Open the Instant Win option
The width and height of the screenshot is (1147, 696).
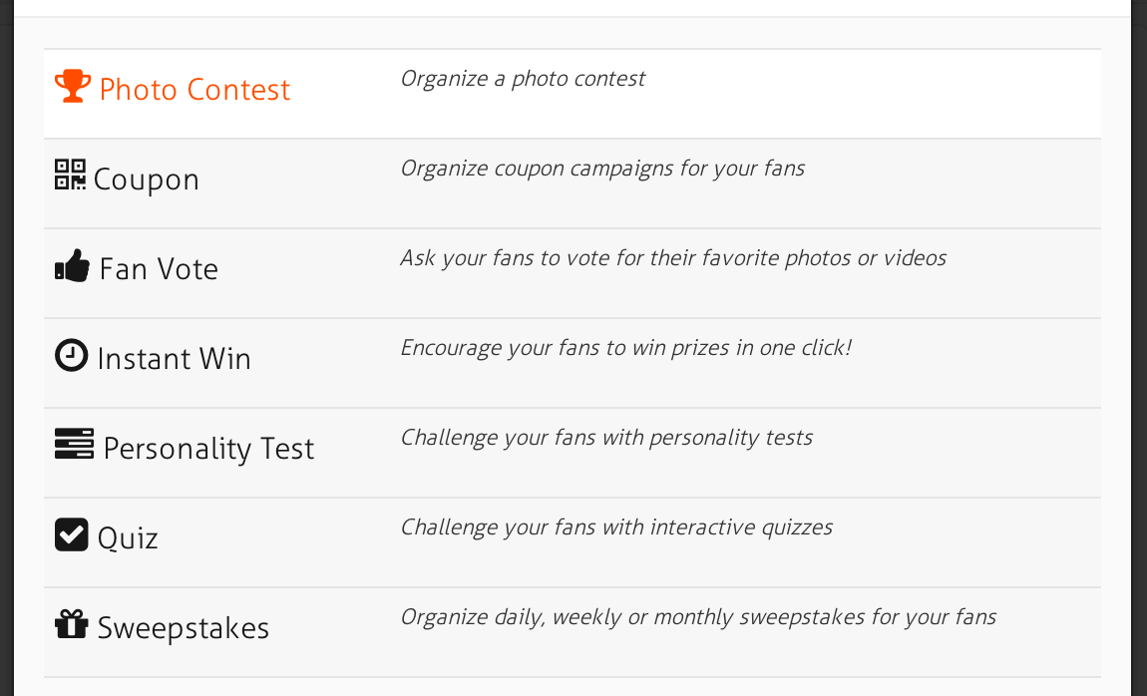(x=174, y=358)
